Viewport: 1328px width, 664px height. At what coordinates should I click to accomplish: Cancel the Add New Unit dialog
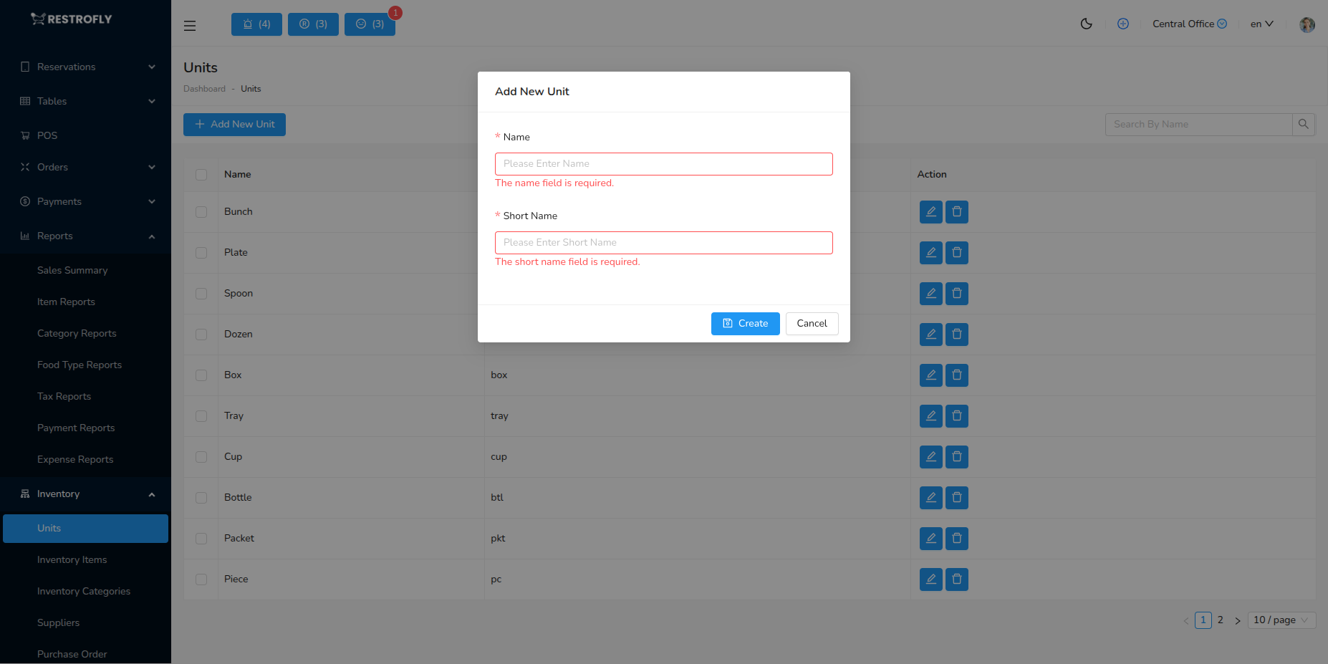point(812,324)
